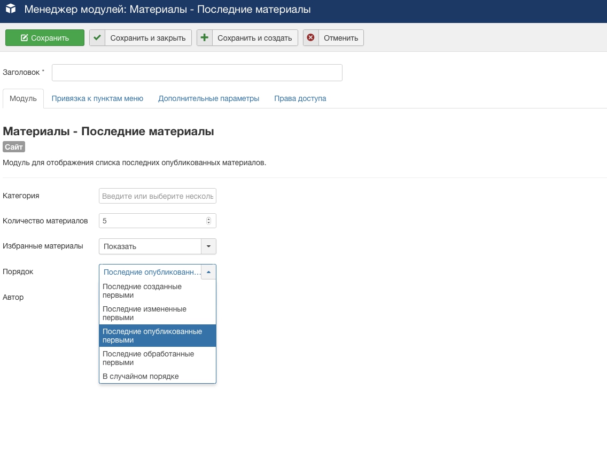This screenshot has height=474, width=607.
Task: Click the cube module icon in header
Action: (x=10, y=10)
